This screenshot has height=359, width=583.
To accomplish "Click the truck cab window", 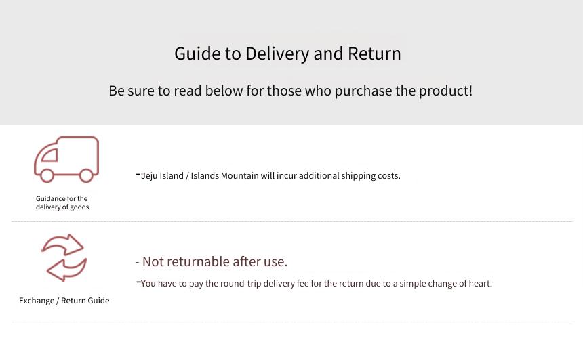I will (50, 155).
